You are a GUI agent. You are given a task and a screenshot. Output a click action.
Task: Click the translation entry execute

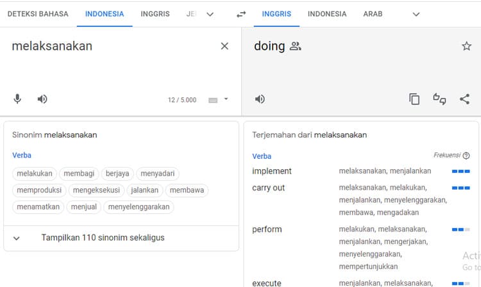(x=267, y=283)
